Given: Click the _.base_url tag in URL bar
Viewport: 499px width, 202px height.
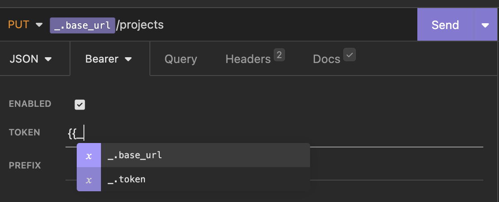Looking at the screenshot, I should tap(82, 25).
